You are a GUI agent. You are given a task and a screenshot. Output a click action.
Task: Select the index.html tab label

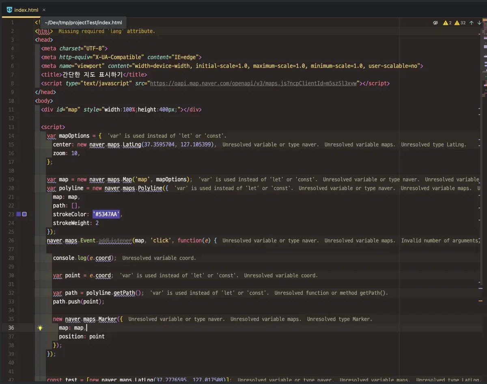point(26,10)
